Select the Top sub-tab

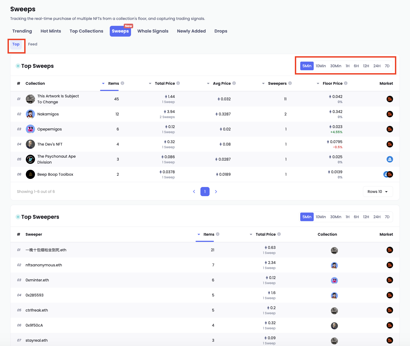point(16,44)
